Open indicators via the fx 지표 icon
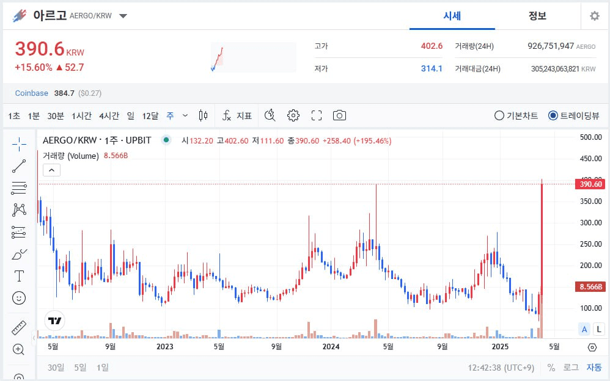 point(237,115)
